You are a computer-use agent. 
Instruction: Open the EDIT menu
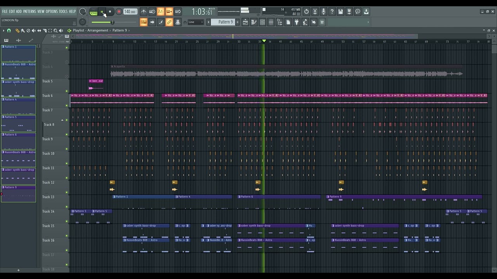point(12,12)
